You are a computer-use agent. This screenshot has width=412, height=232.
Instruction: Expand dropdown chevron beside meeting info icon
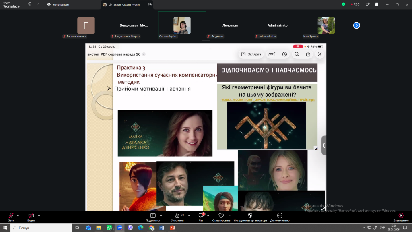37,4
